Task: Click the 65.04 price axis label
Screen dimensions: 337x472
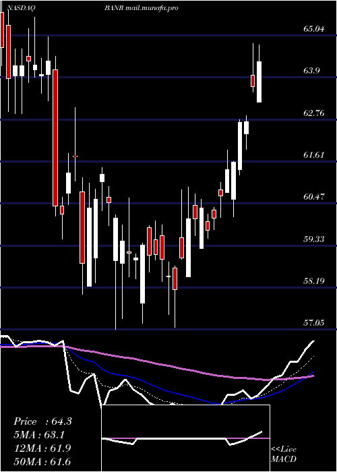Action: pyautogui.click(x=314, y=29)
